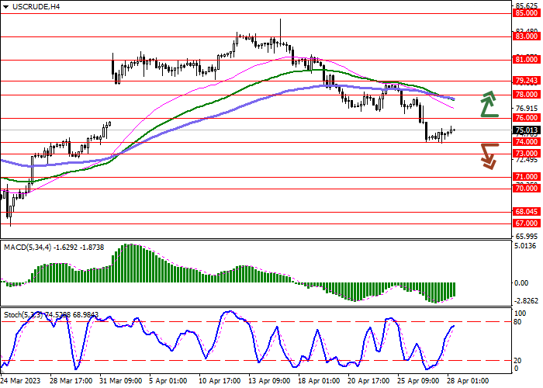This screenshot has width=543, height=388.
Task: Click the 20 Apr 17:00 time label
Action: pos(369,381)
